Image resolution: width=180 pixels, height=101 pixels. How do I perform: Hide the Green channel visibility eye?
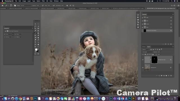tap(143, 24)
